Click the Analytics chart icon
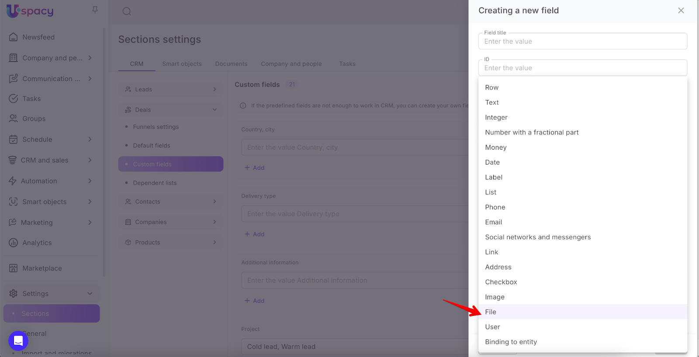Image resolution: width=699 pixels, height=357 pixels. coord(14,243)
